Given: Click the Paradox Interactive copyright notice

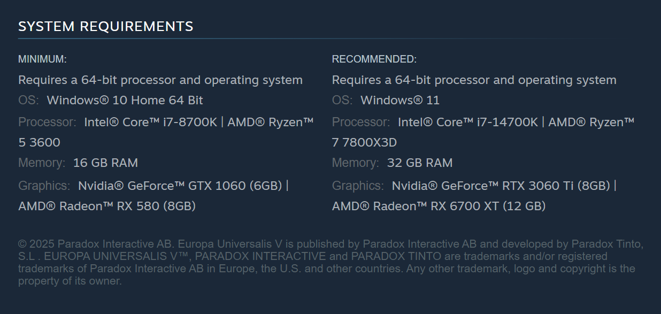Looking at the screenshot, I should 330,263.
